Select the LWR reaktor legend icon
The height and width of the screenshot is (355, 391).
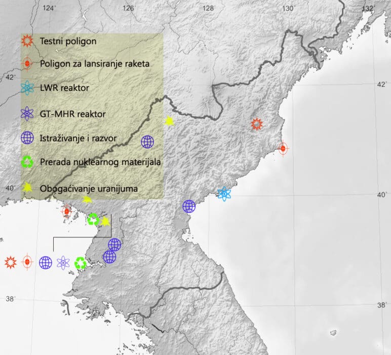(x=27, y=89)
